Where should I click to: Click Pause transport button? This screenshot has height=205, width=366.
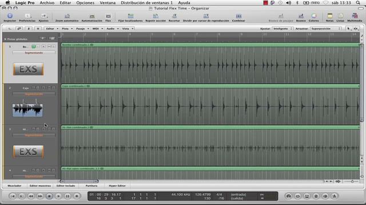click(67, 196)
